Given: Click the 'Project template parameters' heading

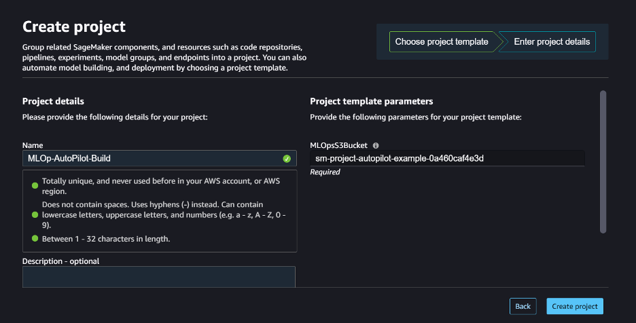Looking at the screenshot, I should (371, 101).
